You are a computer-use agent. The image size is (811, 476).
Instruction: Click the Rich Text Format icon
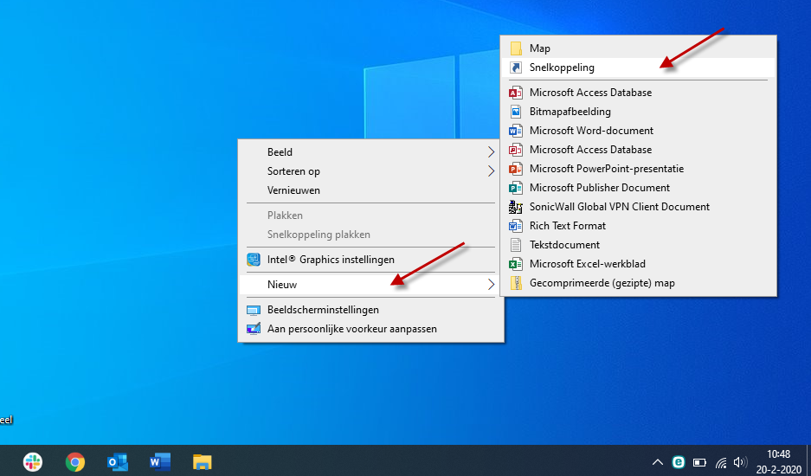point(516,226)
